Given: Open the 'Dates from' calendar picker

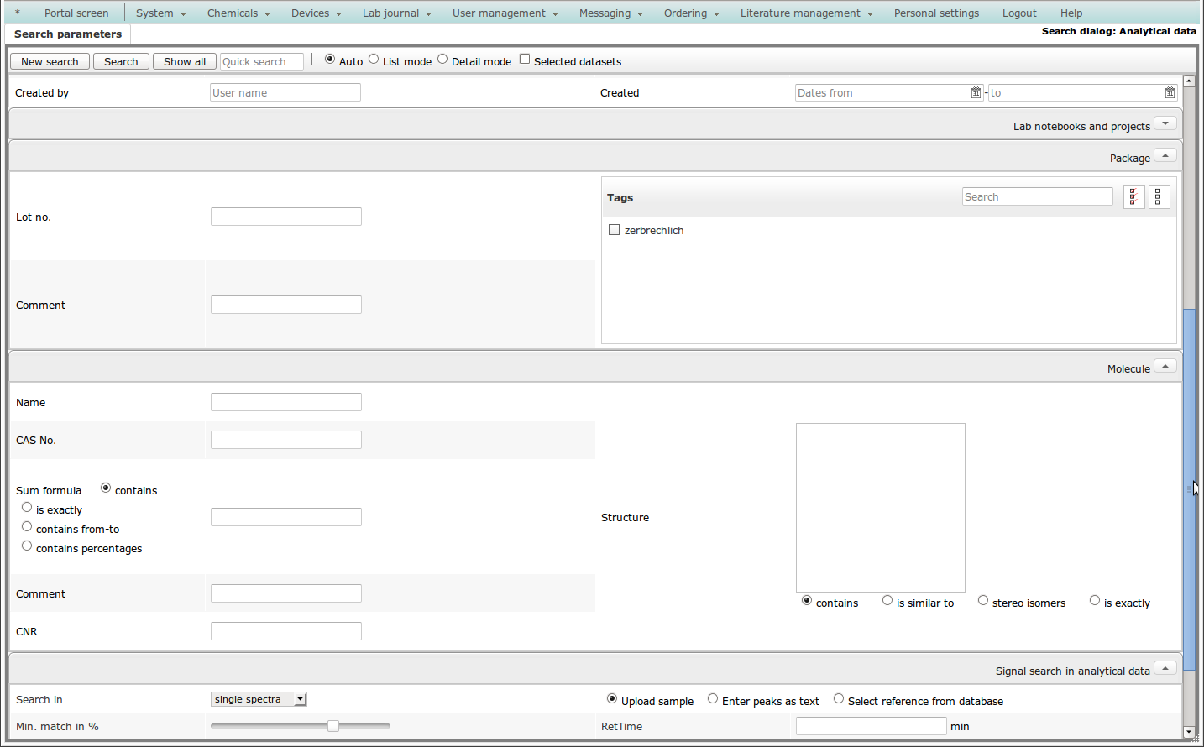Looking at the screenshot, I should pos(976,93).
